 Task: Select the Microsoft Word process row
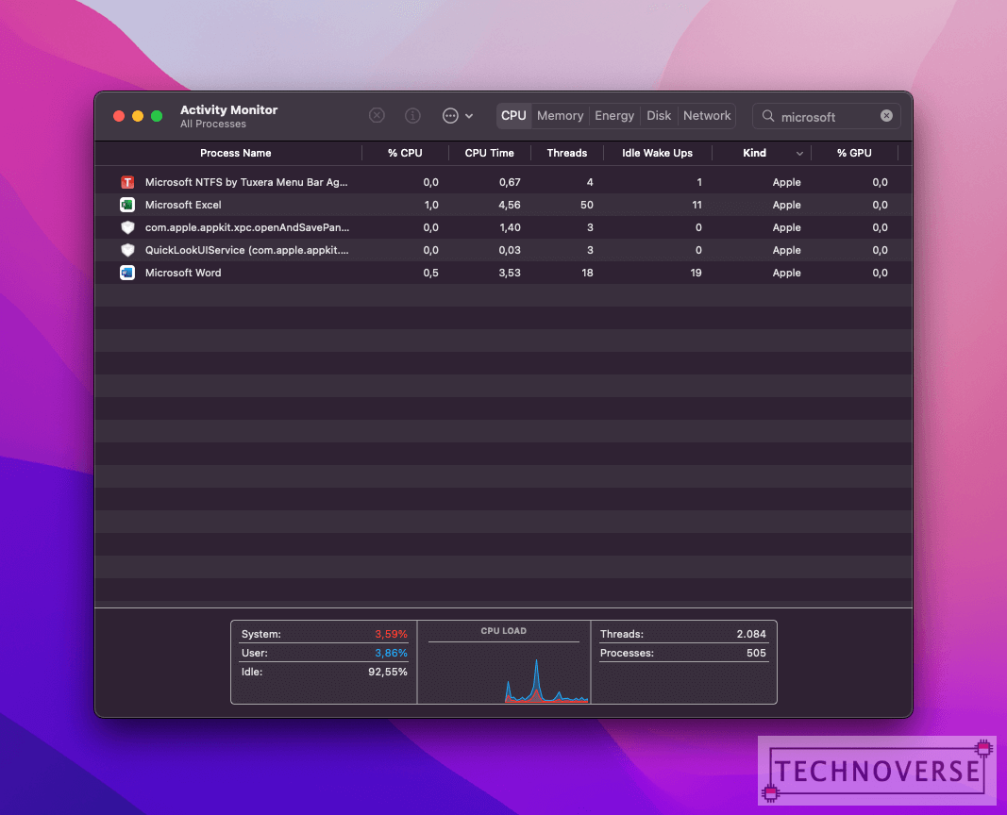pyautogui.click(x=504, y=273)
